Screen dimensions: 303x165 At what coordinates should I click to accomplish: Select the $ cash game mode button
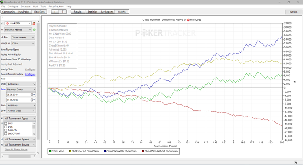pos(55,12)
